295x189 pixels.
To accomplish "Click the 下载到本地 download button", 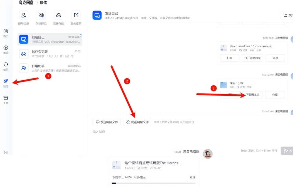I will 253,95.
